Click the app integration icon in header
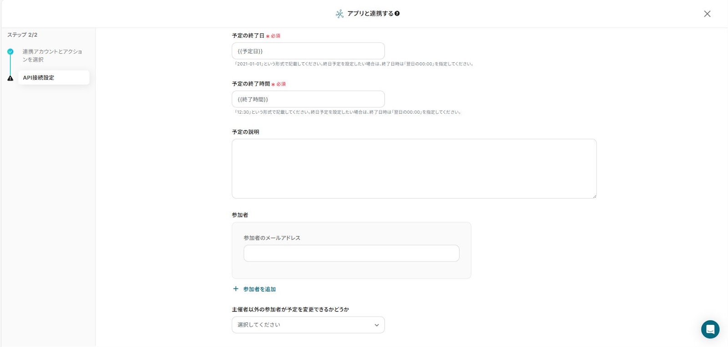Image resolution: width=728 pixels, height=347 pixels. coord(339,14)
